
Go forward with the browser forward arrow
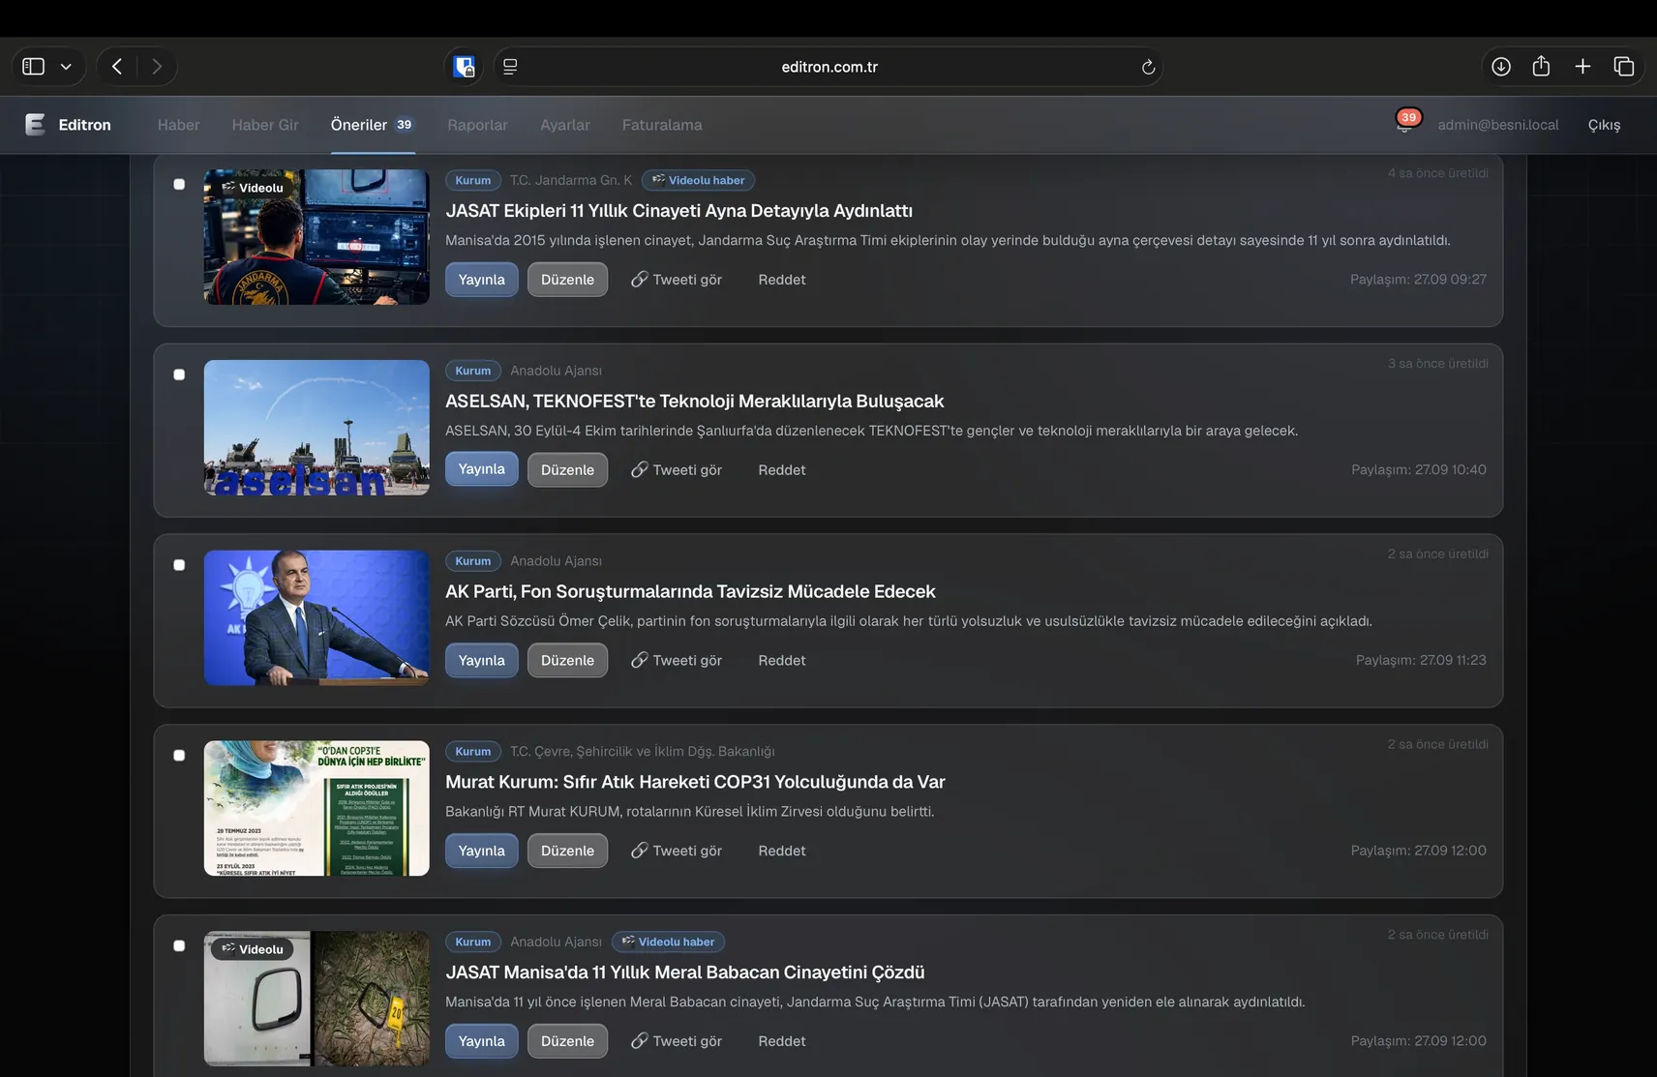click(x=157, y=67)
